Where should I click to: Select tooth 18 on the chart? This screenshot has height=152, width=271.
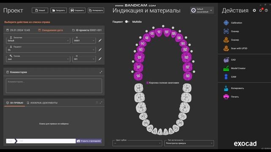pos(138,76)
